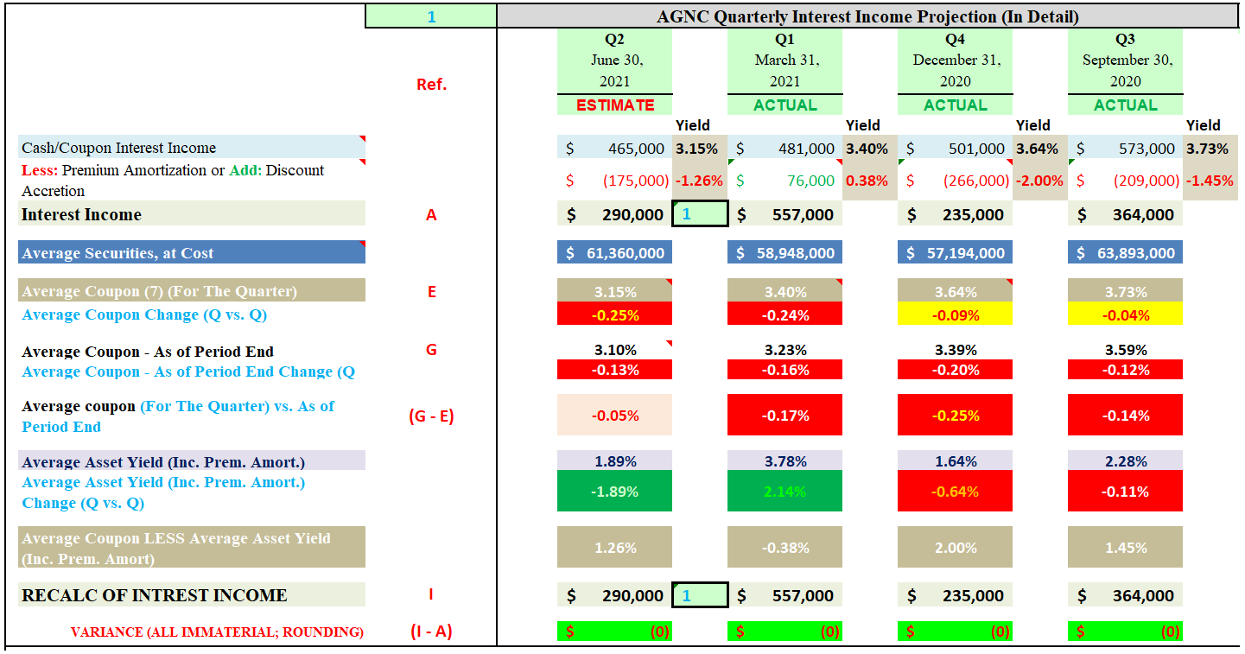
Task: Click the Average Coupon (7) (For The Quarter) label
Action: click(x=192, y=290)
